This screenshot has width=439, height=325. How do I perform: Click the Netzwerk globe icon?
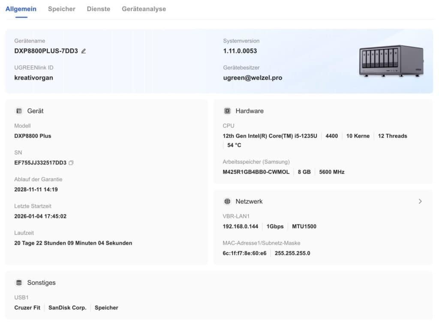pos(227,201)
